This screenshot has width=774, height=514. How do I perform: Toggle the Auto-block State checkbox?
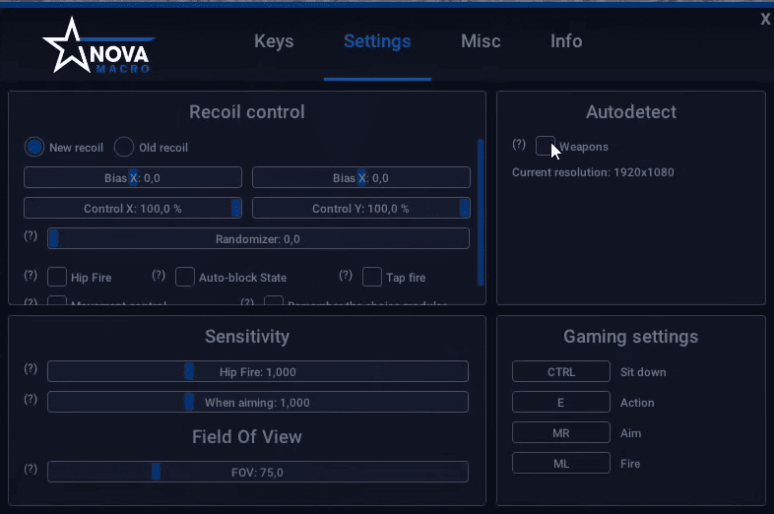coord(185,277)
